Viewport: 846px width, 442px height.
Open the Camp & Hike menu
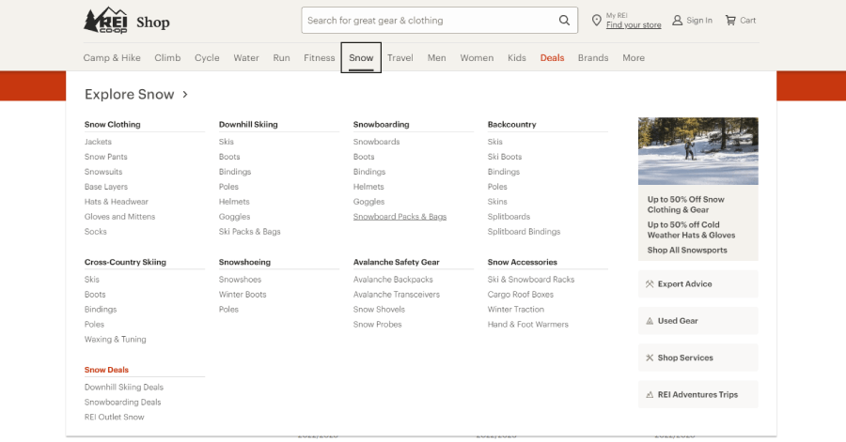112,58
